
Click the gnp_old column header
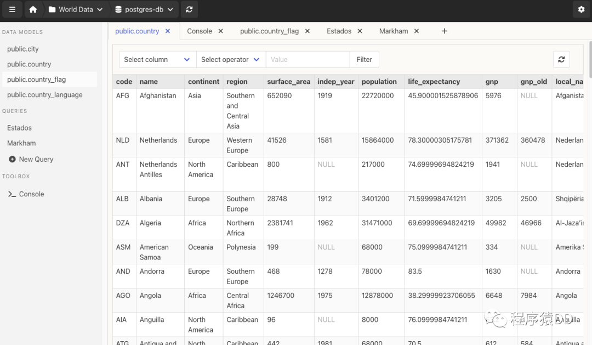point(534,82)
